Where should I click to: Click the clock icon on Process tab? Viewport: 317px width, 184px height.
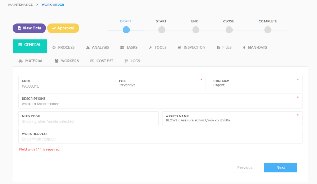(x=54, y=47)
